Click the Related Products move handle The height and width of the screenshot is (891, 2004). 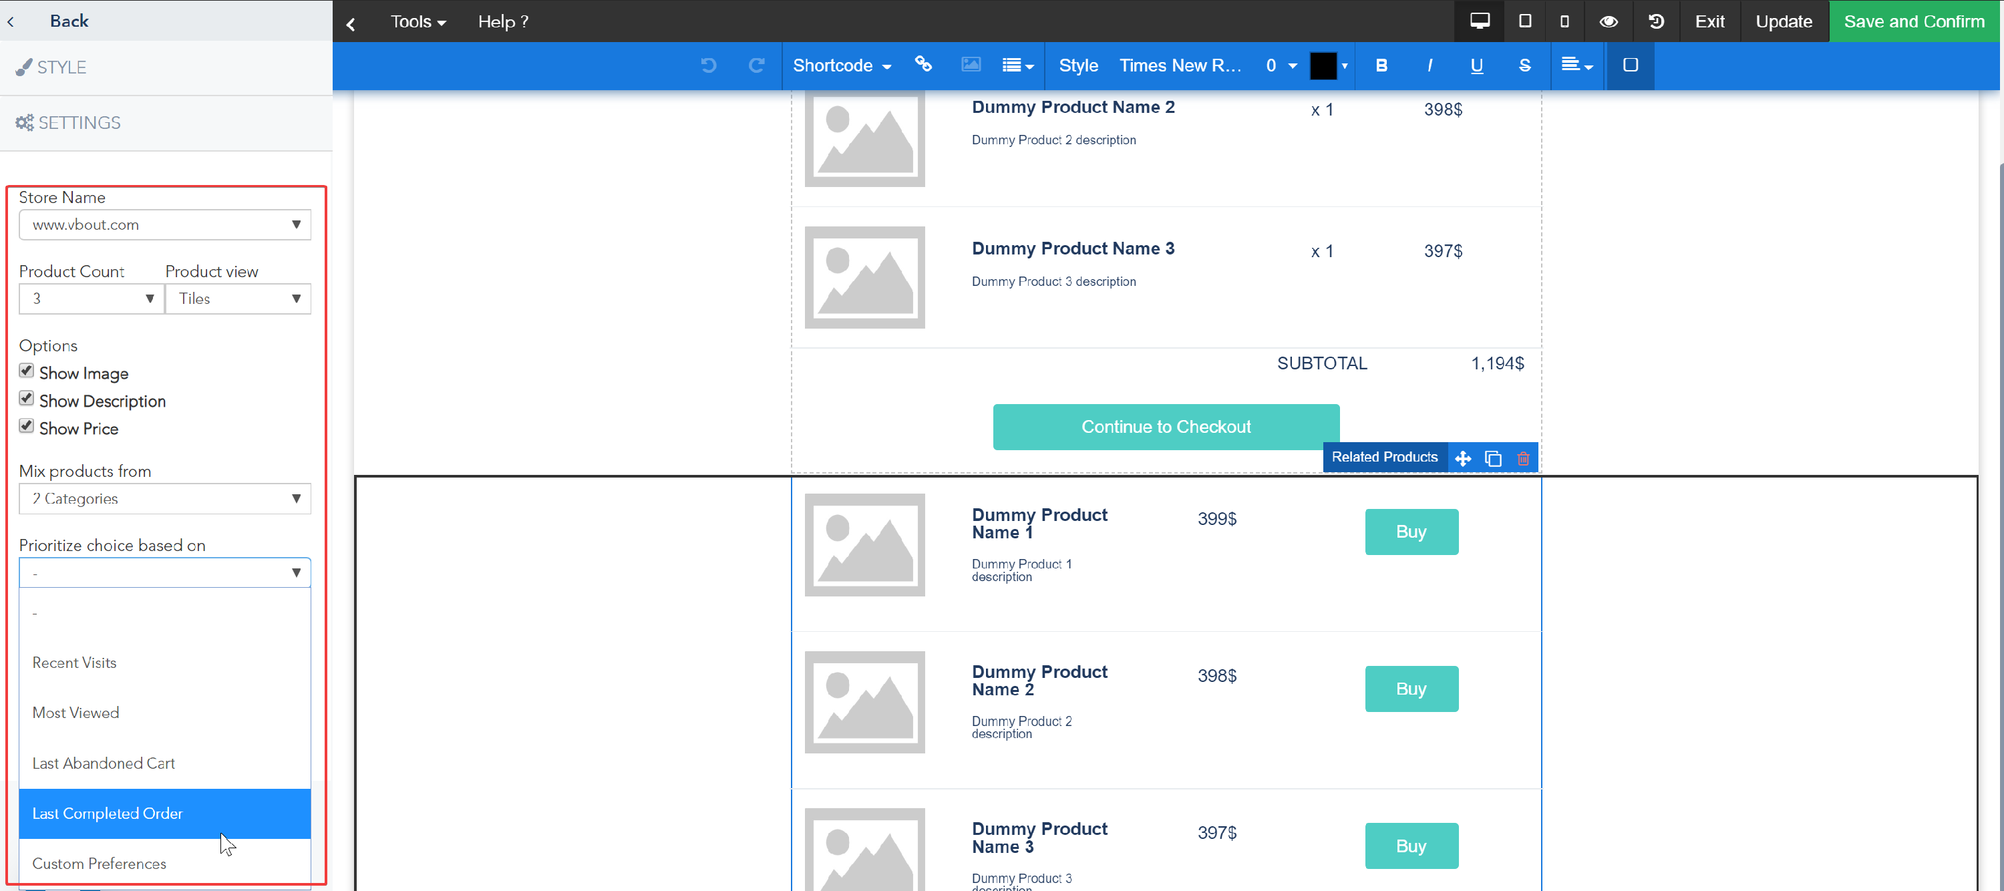pyautogui.click(x=1462, y=458)
